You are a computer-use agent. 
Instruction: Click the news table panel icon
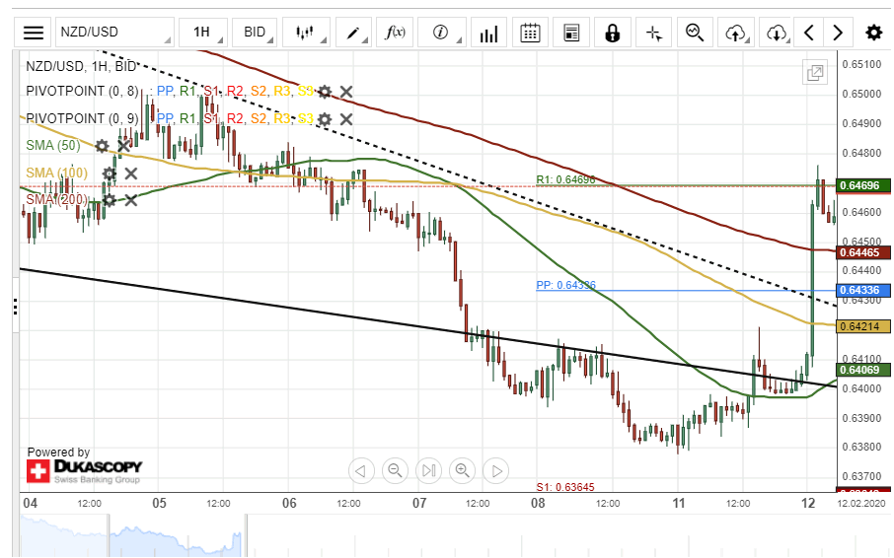pyautogui.click(x=571, y=33)
